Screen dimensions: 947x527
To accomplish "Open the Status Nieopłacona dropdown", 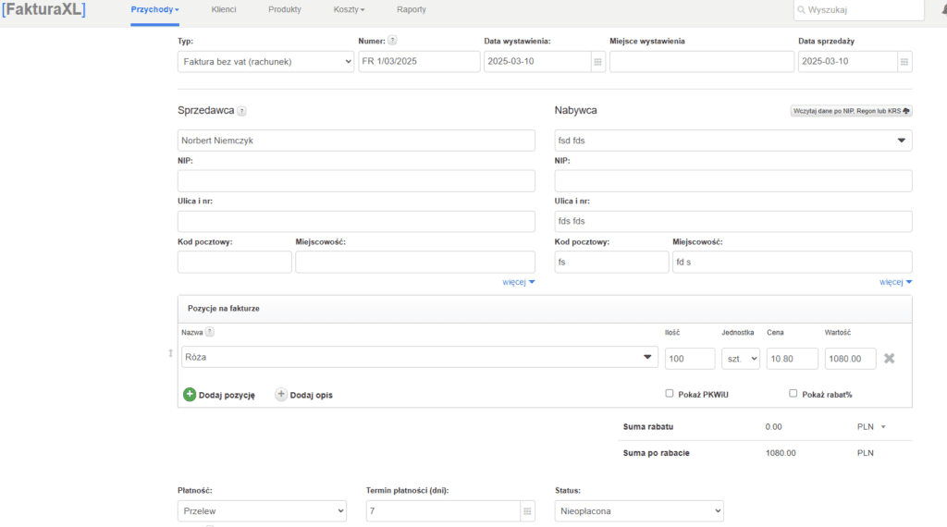I will click(x=638, y=511).
